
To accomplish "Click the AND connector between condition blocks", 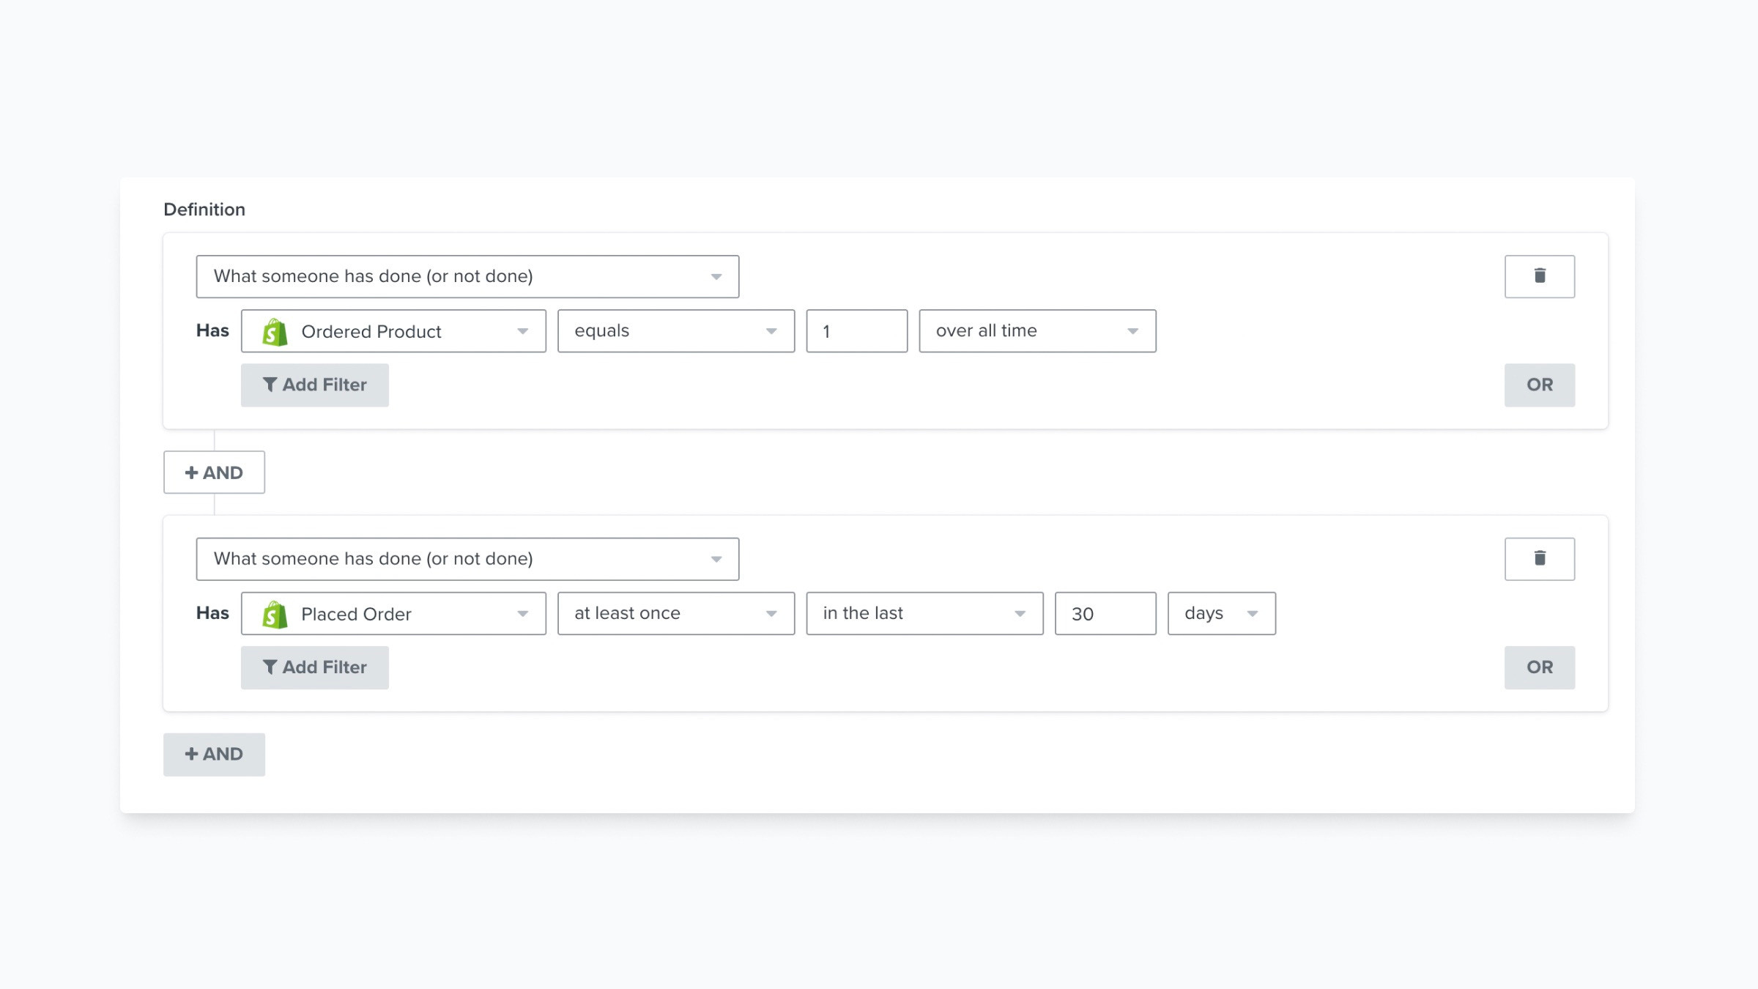I will pyautogui.click(x=214, y=473).
